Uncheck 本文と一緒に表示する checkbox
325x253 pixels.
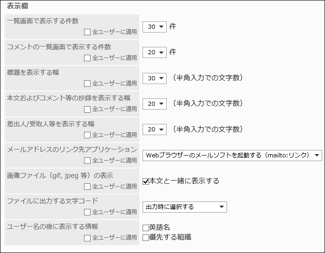146,181
